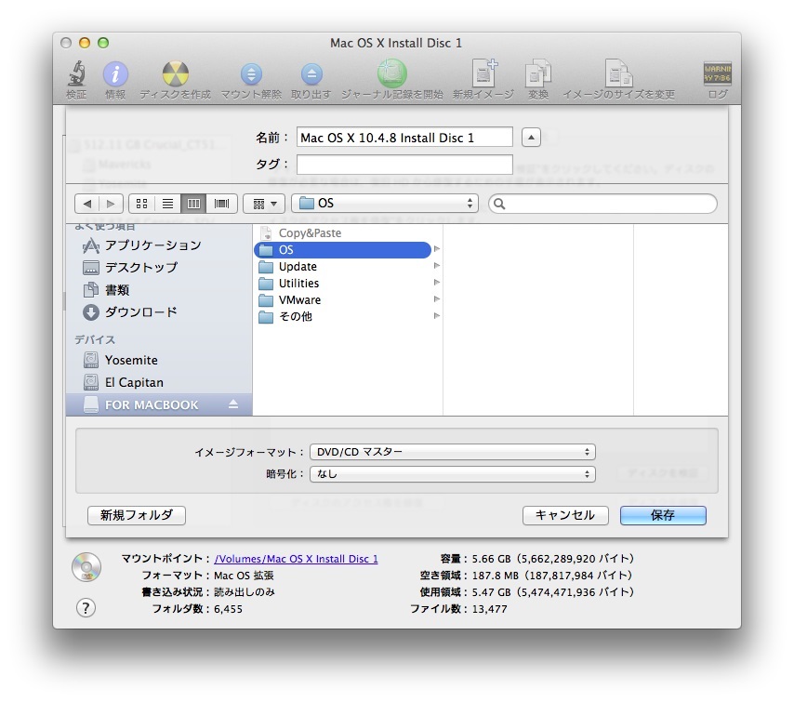This screenshot has width=794, height=702.
Task: Expand the VMware folder arrow
Action: [436, 299]
